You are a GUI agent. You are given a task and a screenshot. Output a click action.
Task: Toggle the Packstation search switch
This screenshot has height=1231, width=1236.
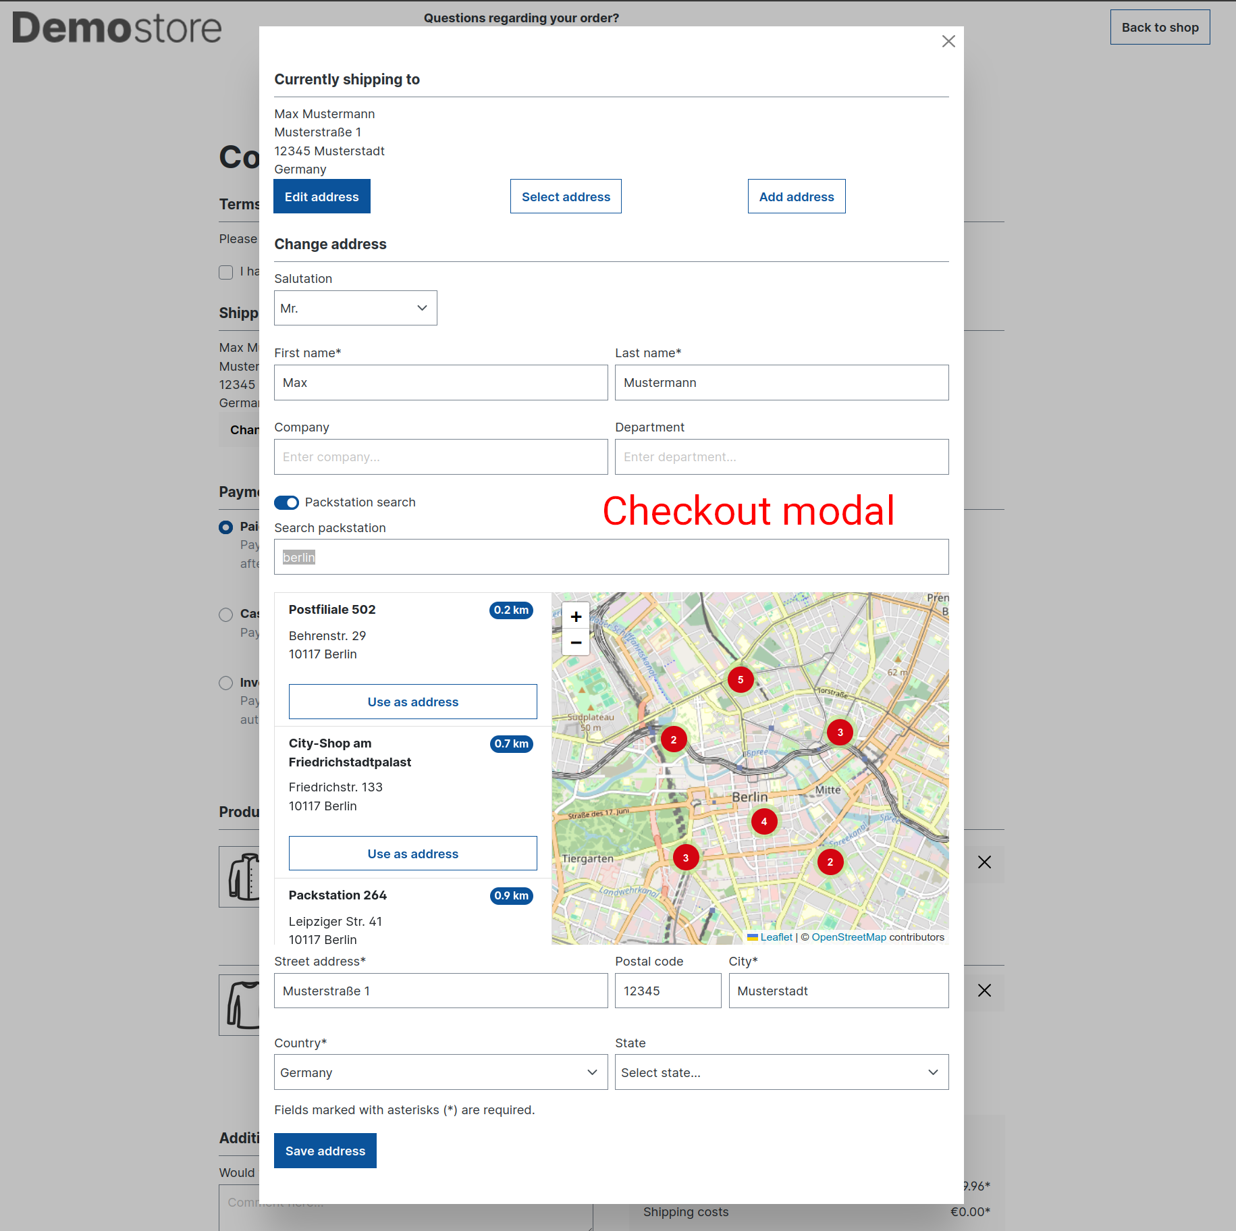click(x=286, y=502)
